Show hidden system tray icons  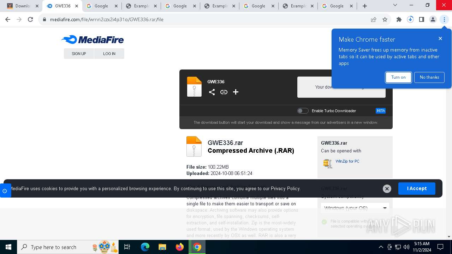point(381,247)
